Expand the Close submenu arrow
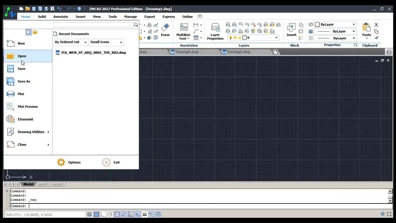The width and height of the screenshot is (396, 223). coord(48,145)
